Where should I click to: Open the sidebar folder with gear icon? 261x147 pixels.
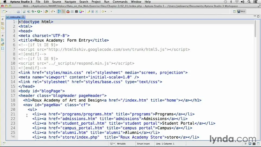coord(2,44)
